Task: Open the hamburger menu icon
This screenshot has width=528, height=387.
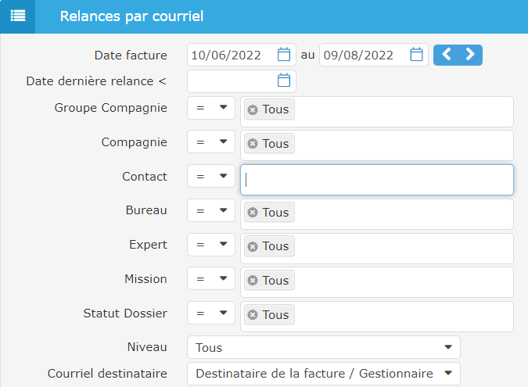Action: coord(17,16)
